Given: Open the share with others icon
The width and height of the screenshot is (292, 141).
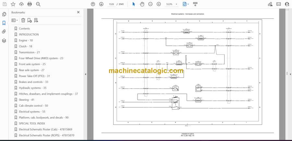Looking at the screenshot, I should [287, 4].
